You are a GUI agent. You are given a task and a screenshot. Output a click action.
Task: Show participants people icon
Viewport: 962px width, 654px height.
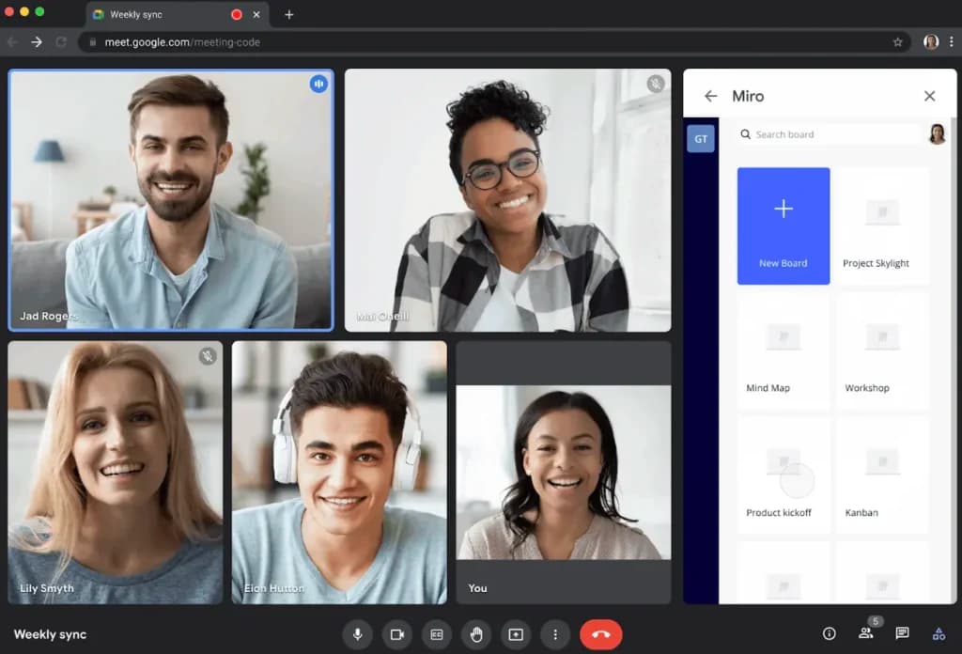point(865,633)
